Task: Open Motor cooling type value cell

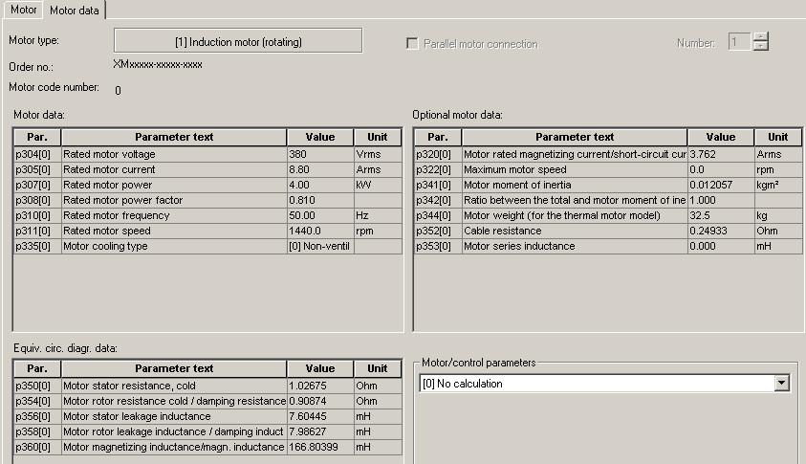Action: tap(319, 247)
